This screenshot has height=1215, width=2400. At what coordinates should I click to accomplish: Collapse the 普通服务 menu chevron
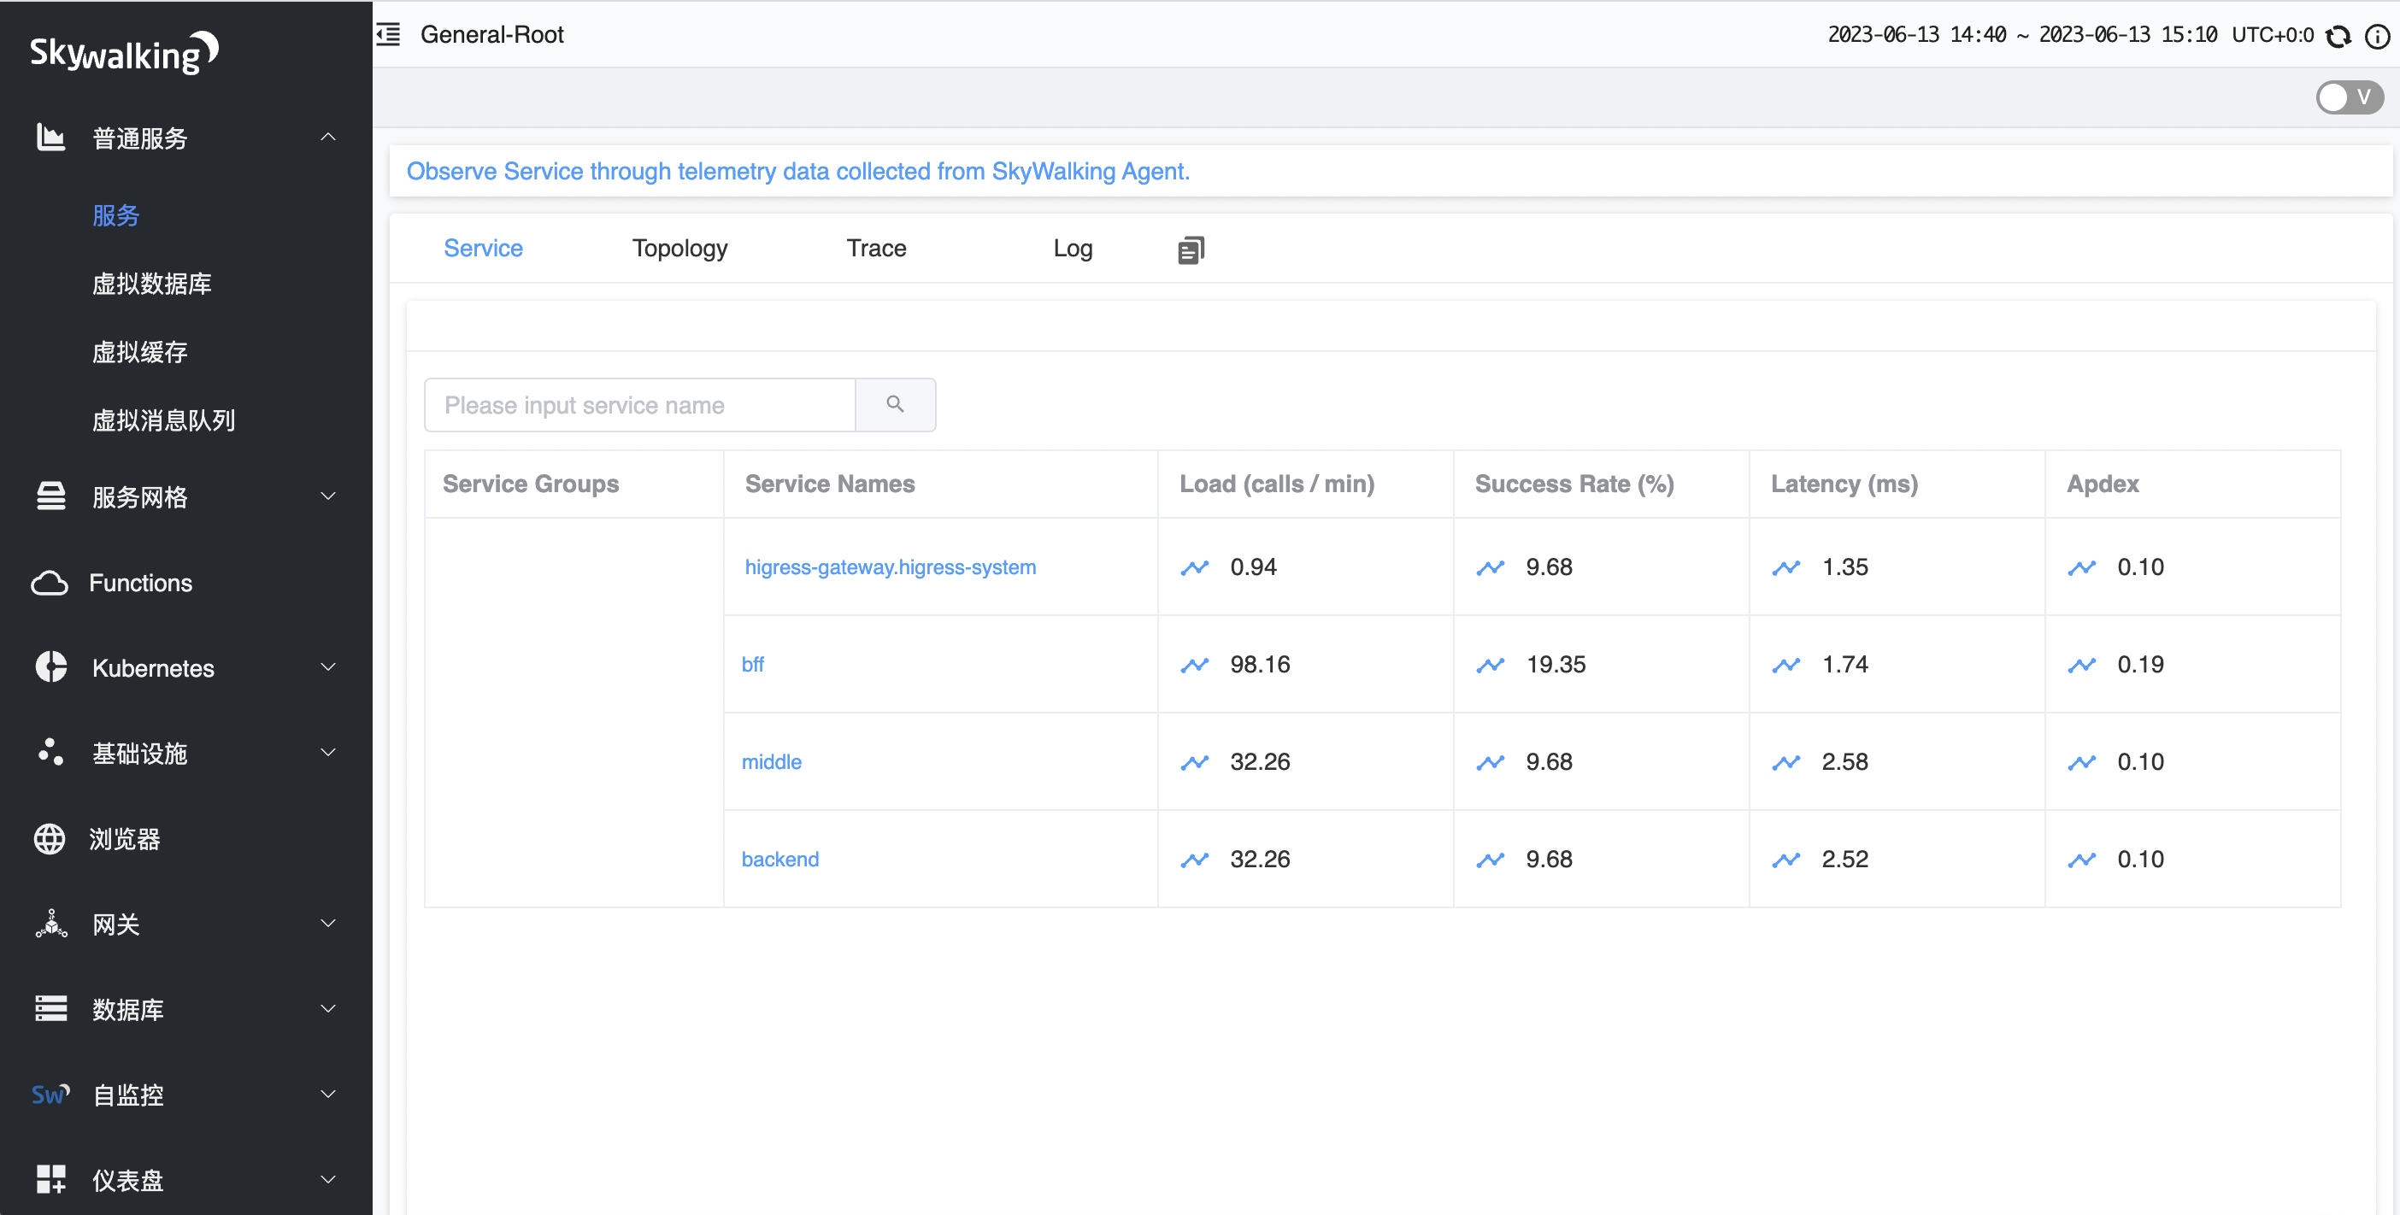point(328,137)
